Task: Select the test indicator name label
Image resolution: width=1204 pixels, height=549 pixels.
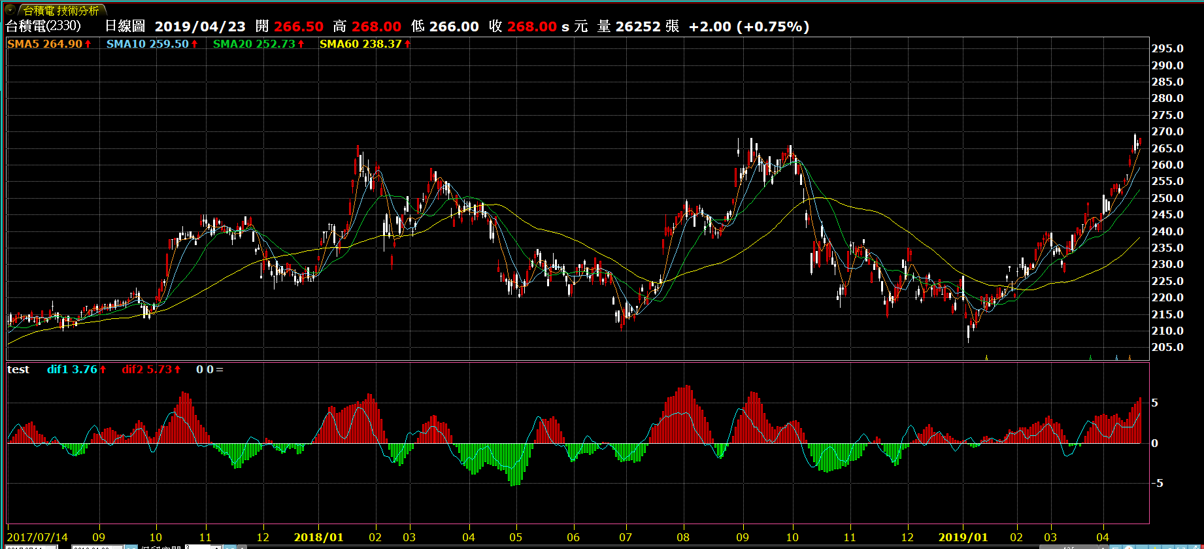Action: click(18, 369)
